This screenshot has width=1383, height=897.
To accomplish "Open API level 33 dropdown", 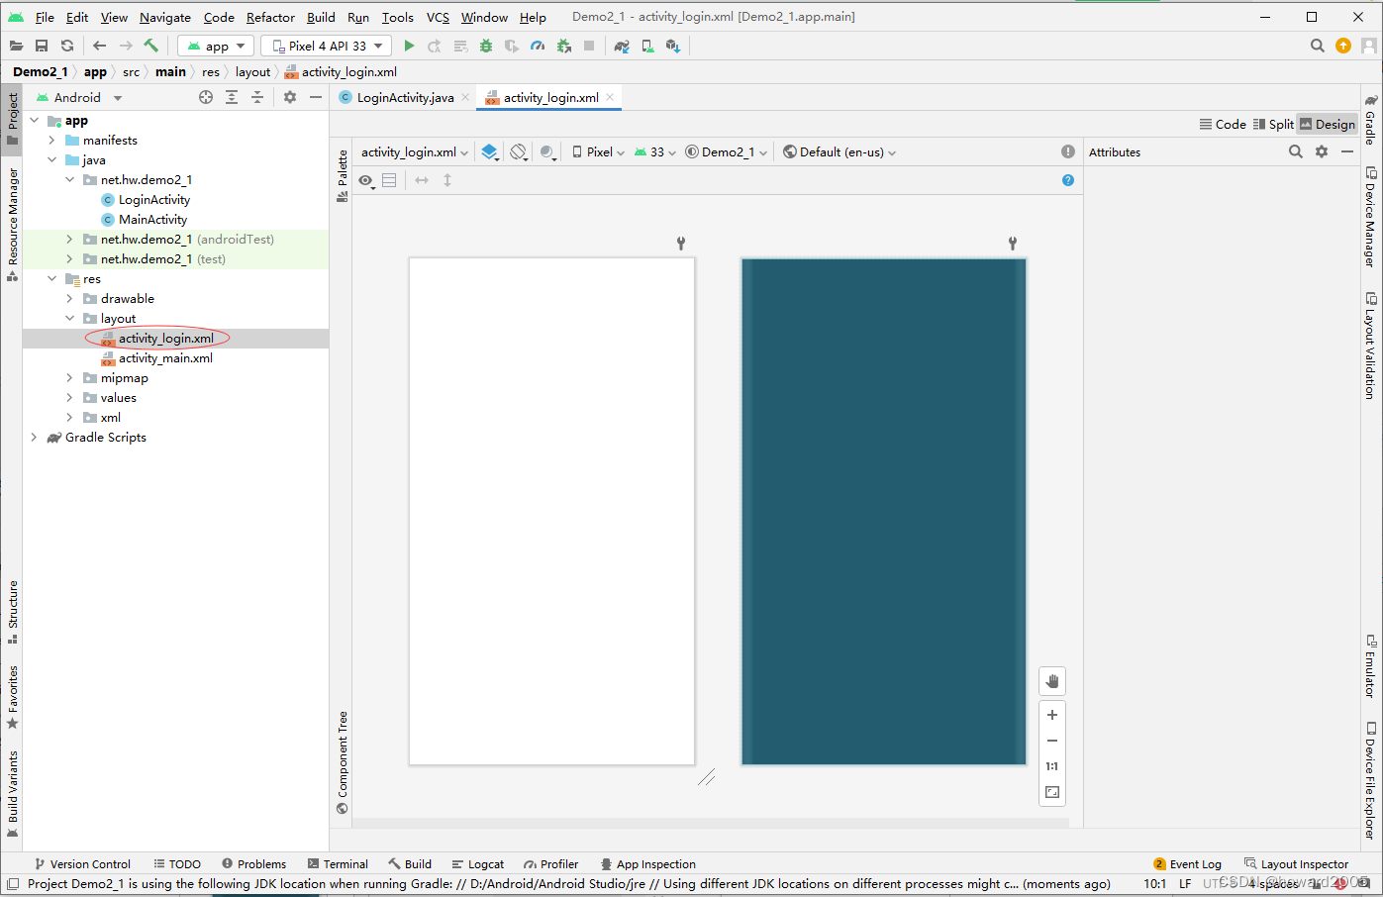I will [x=655, y=152].
